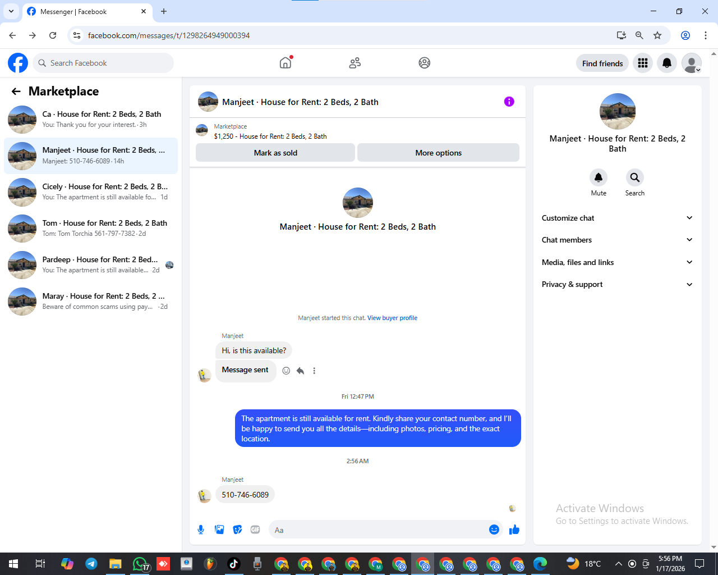Image resolution: width=718 pixels, height=575 pixels.
Task: Choose a sticker
Action: (238, 530)
